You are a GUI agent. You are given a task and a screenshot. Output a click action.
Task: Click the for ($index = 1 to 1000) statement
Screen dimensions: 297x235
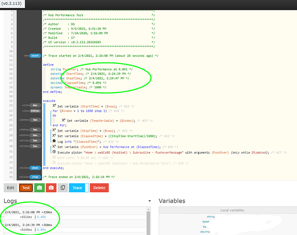80,111
